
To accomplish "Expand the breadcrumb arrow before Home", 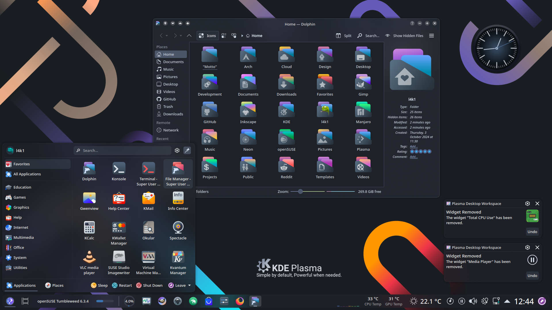I will click(x=242, y=36).
